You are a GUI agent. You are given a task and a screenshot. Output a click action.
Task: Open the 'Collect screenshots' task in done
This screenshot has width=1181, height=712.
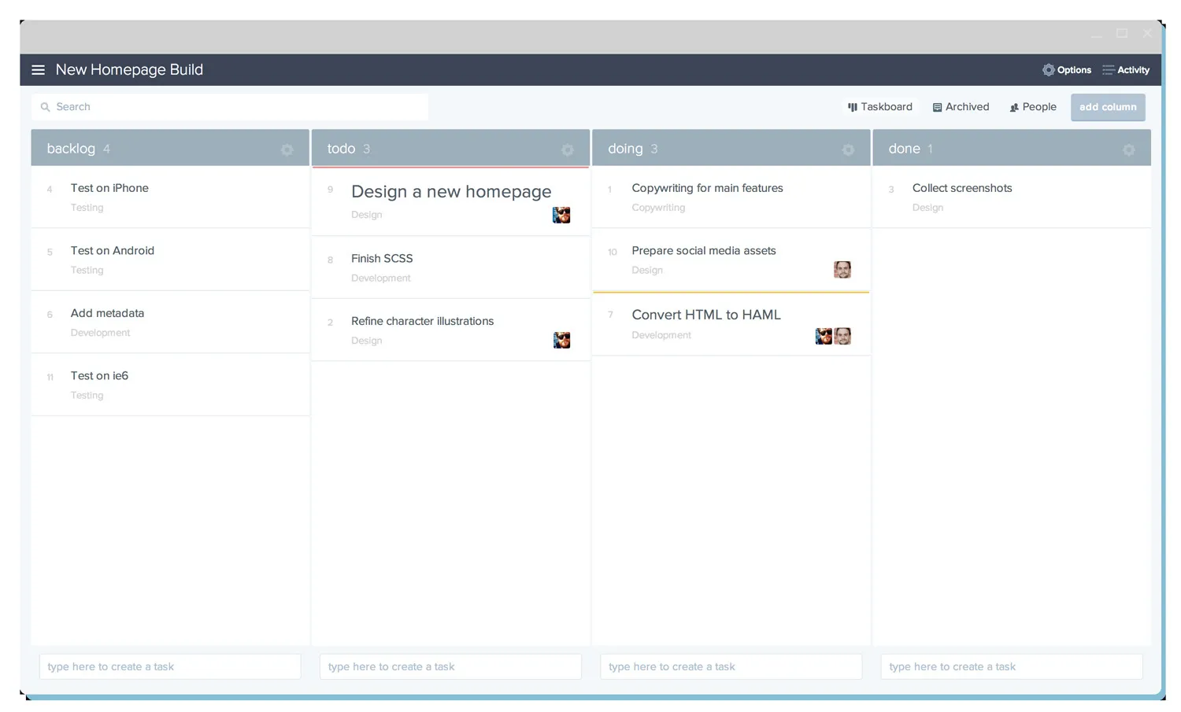[962, 188]
